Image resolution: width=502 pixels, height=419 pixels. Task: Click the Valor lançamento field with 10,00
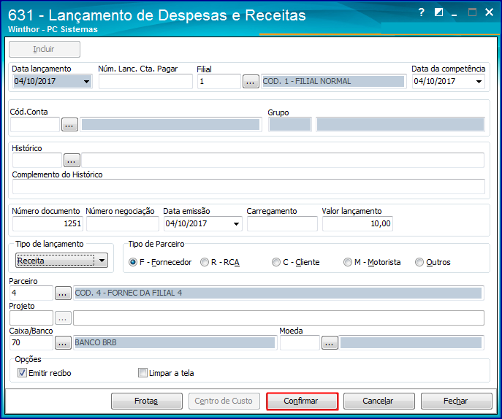pyautogui.click(x=357, y=224)
